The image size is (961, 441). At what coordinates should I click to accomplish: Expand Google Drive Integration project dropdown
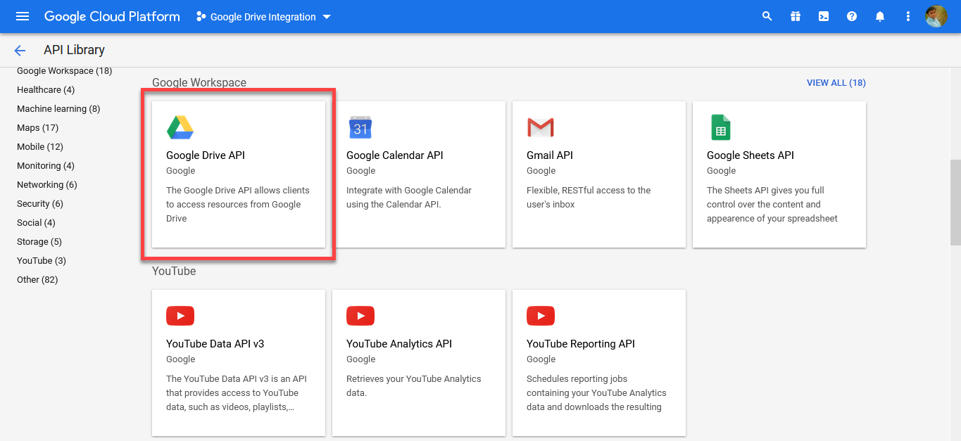click(263, 17)
